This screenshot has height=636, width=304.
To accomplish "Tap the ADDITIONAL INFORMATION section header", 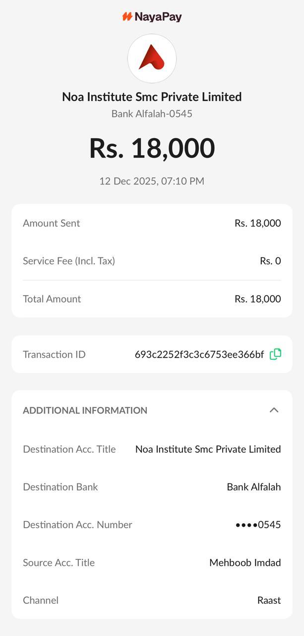I will pyautogui.click(x=85, y=410).
